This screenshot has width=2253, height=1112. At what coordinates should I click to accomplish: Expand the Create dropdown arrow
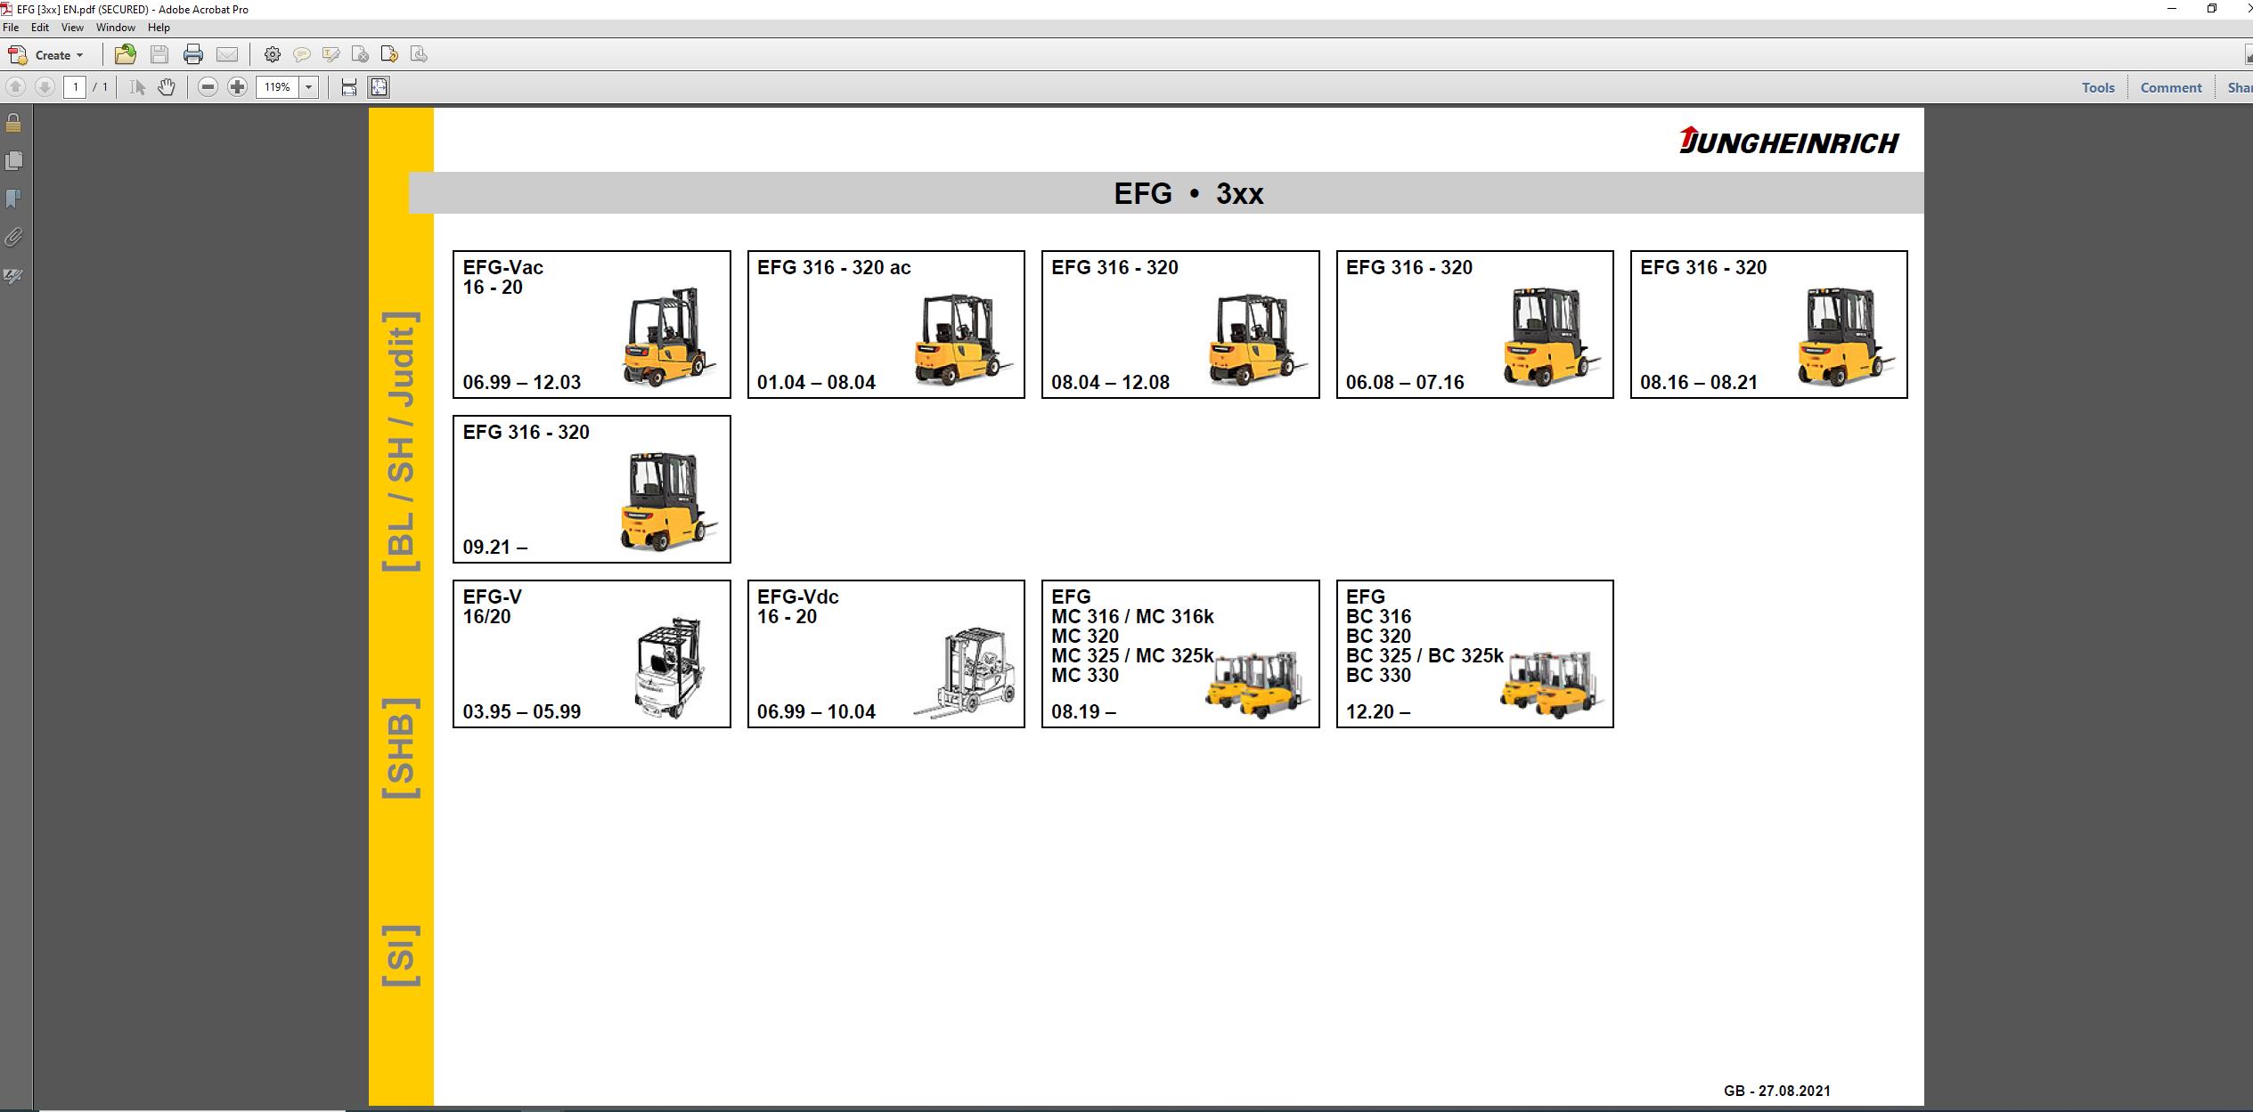(80, 55)
